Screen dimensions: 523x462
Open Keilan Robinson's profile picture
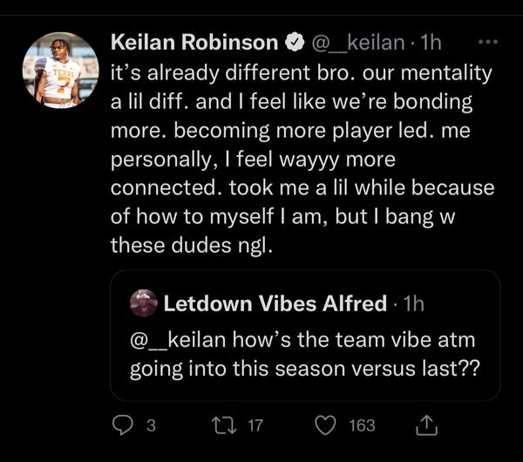[x=59, y=71]
